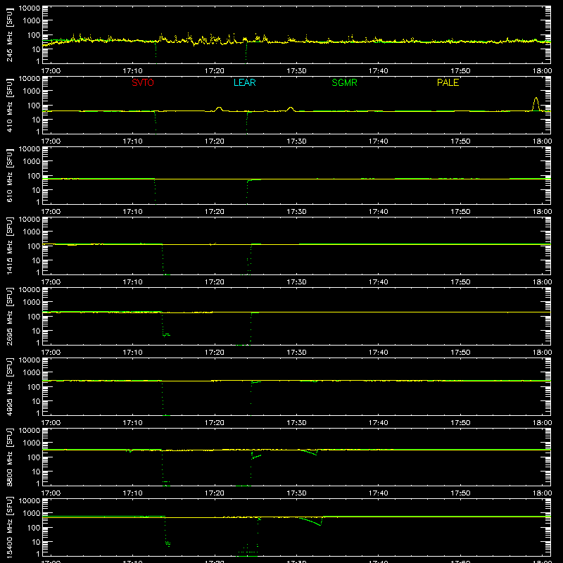563x563 pixels.
Task: Click the 18:00 label under the 8800 MHz plot
Action: (542, 493)
